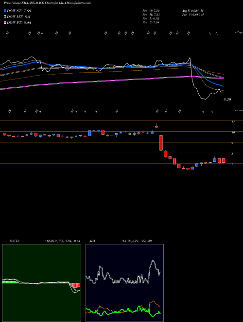Click the 8.20 price label on EMA chart
The height and width of the screenshot is (322, 243).
pos(227,100)
